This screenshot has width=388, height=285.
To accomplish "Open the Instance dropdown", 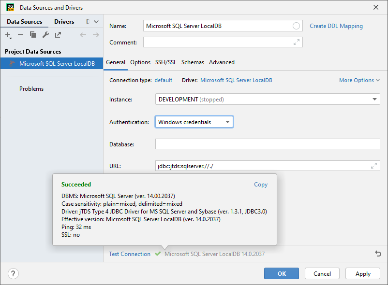I will [x=375, y=99].
